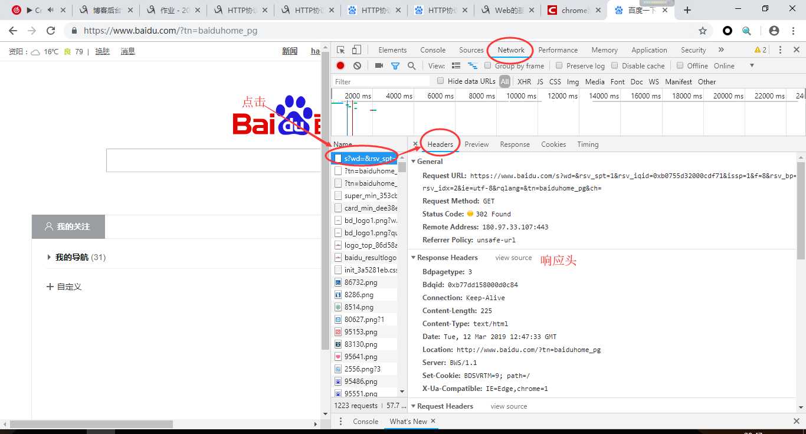Select the super_min_353cb request row
806x434 pixels.
pos(365,196)
